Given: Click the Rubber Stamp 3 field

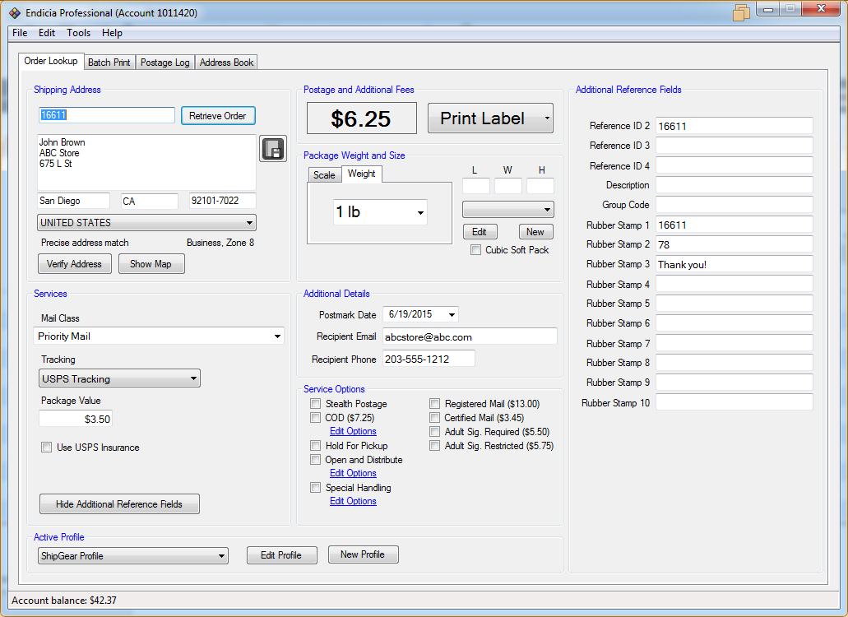Looking at the screenshot, I should (734, 264).
